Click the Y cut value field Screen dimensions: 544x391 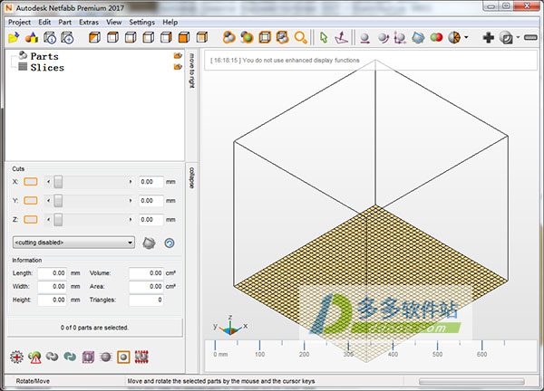pos(151,201)
